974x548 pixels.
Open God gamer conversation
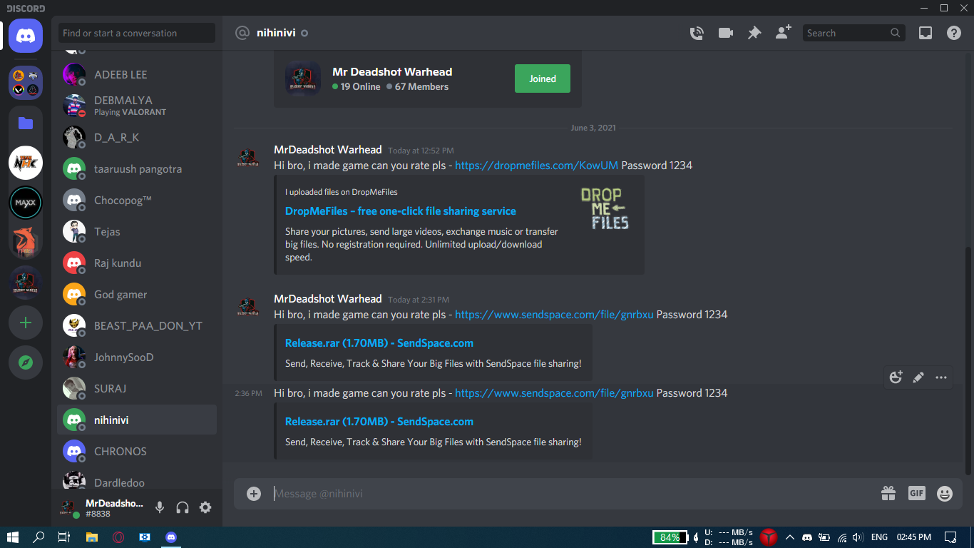tap(137, 295)
